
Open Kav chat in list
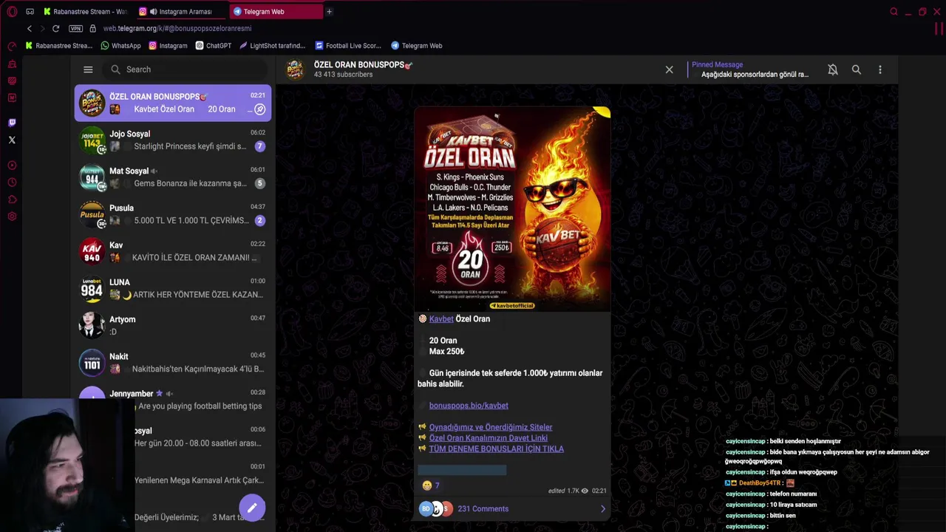172,251
